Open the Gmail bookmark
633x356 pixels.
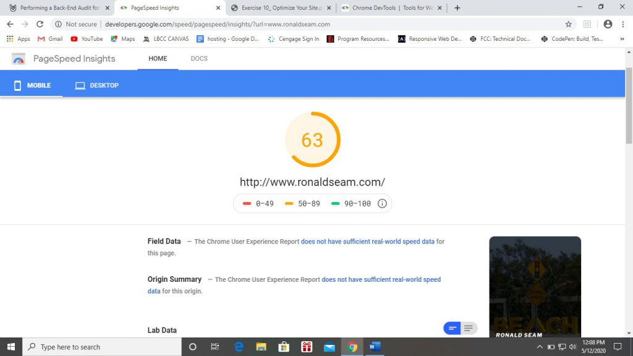[50, 39]
